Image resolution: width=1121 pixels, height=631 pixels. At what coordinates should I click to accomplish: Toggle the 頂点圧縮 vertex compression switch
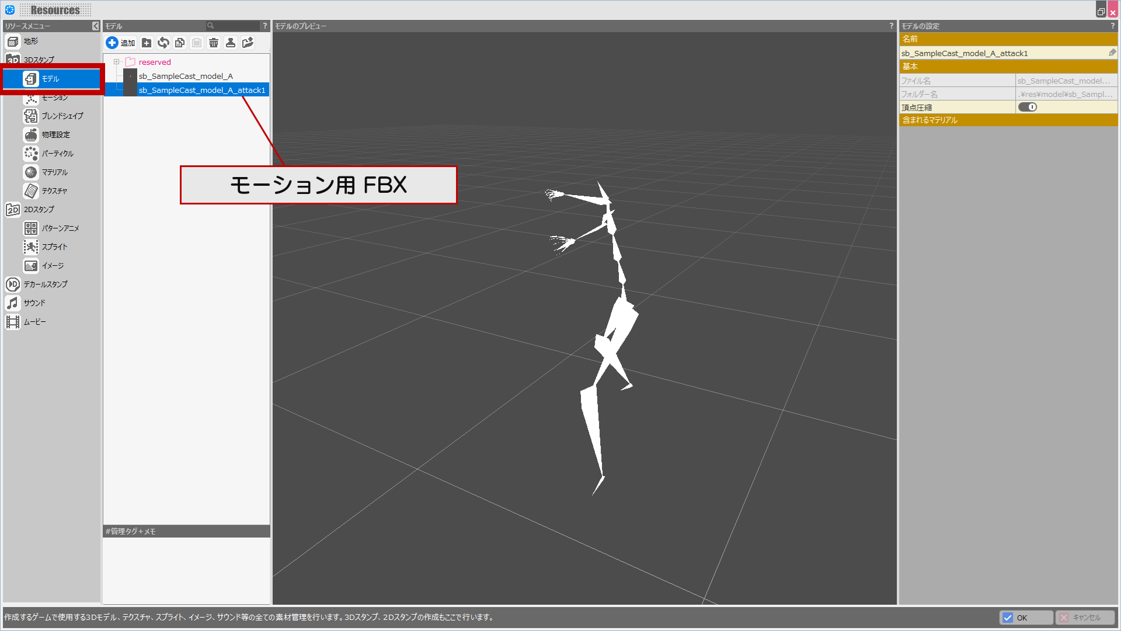(1027, 107)
